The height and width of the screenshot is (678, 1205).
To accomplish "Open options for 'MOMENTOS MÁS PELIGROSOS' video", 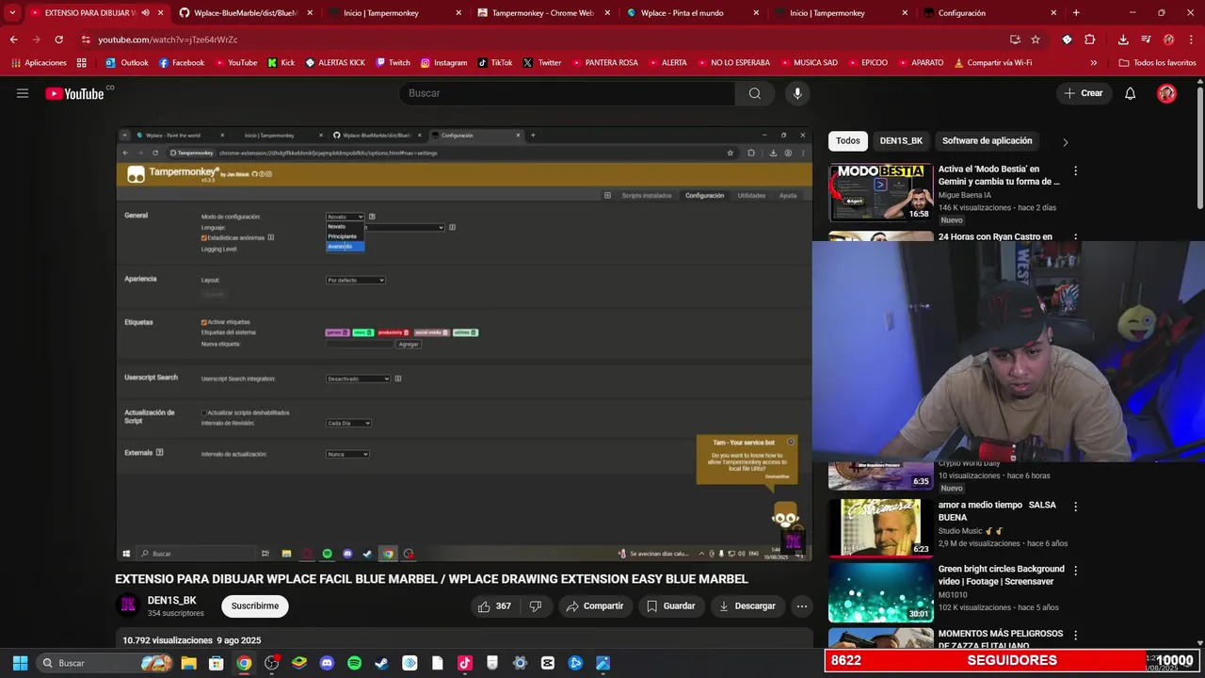I will point(1075,635).
